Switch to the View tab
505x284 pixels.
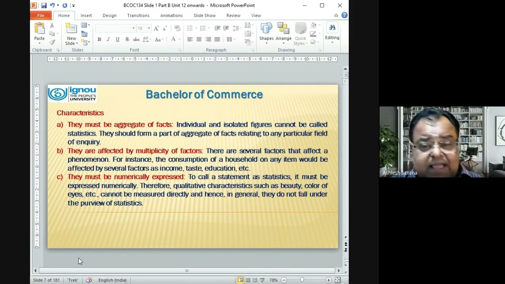(x=256, y=15)
